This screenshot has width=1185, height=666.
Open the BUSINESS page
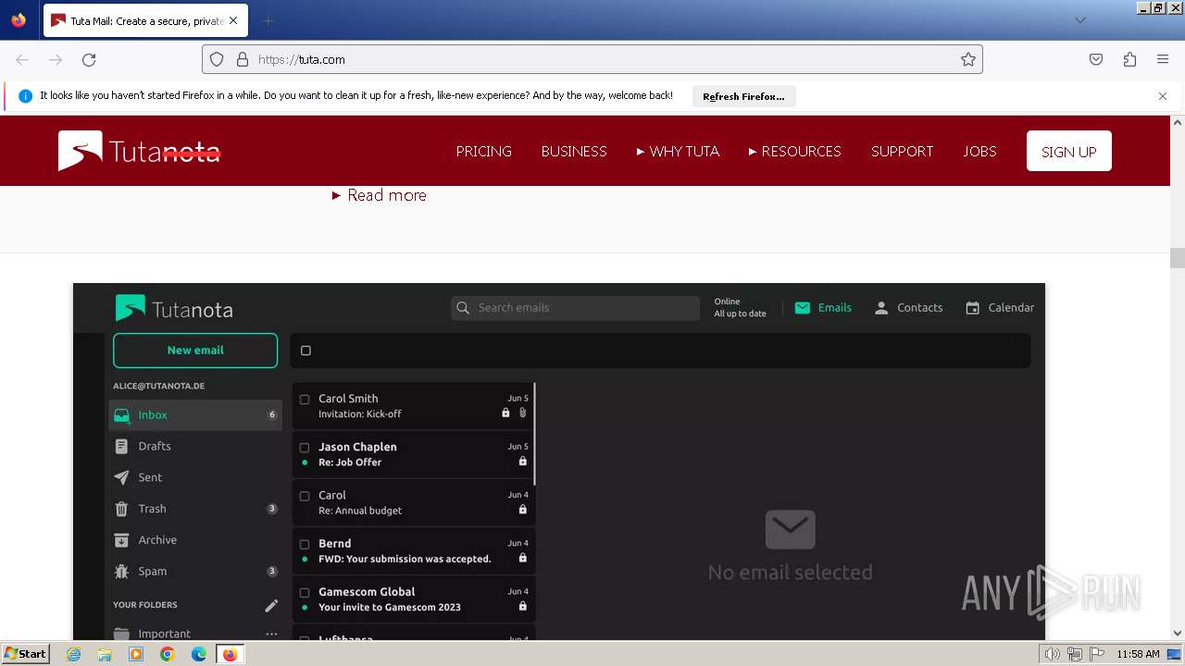click(574, 151)
